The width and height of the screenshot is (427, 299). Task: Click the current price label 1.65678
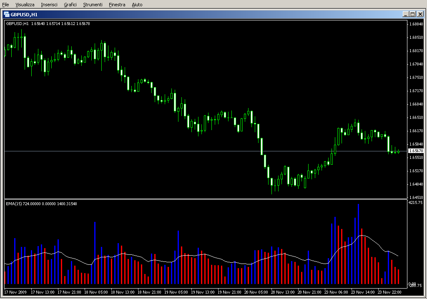pyautogui.click(x=416, y=151)
